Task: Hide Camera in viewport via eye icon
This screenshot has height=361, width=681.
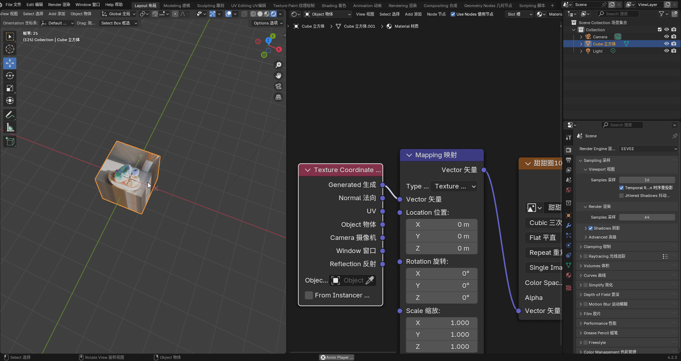Action: [666, 37]
